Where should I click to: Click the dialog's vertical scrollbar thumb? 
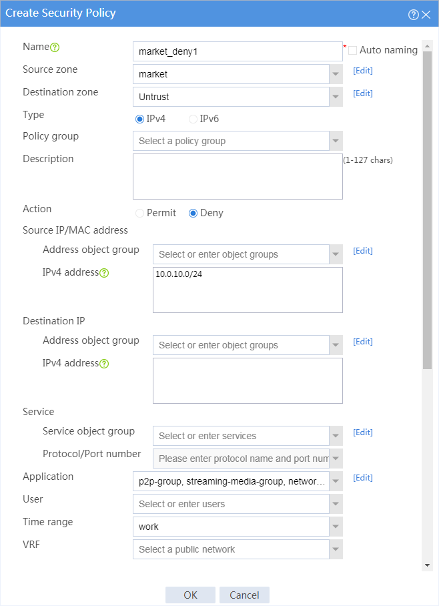427,210
